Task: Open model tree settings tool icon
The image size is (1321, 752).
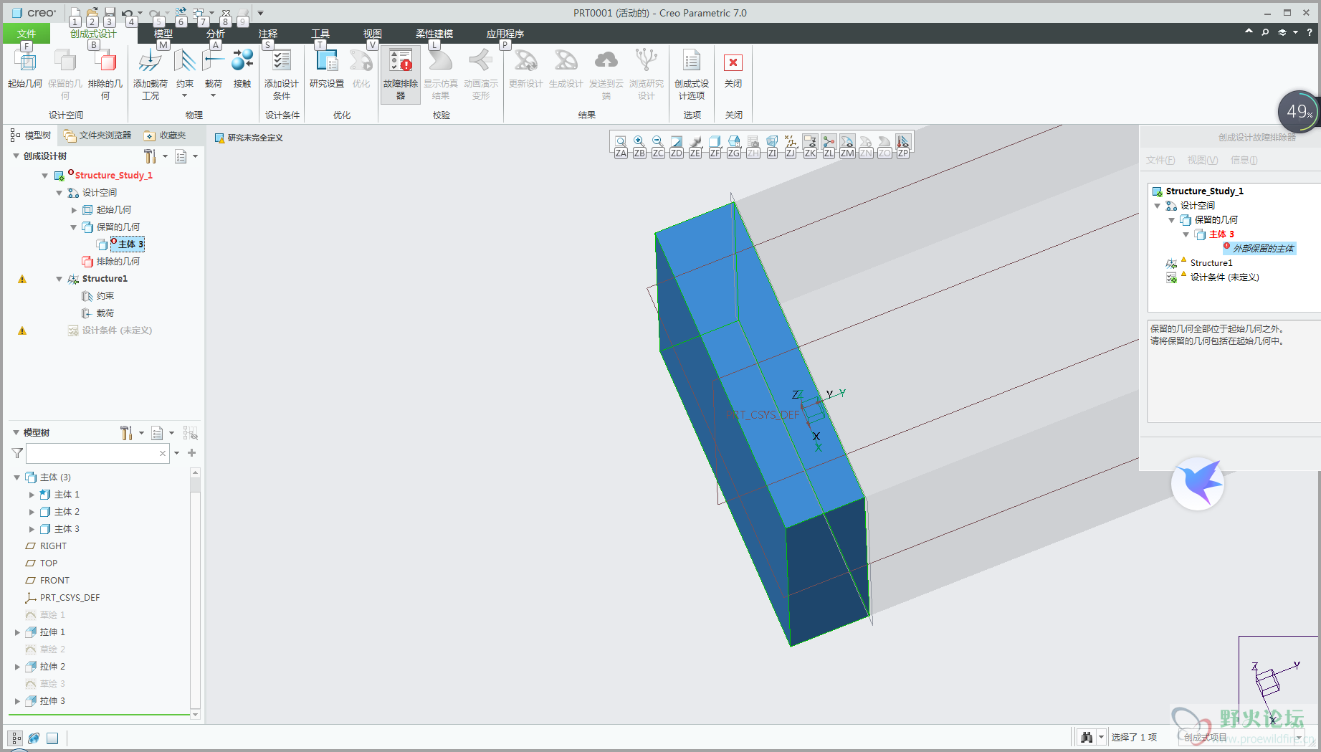Action: coord(126,433)
